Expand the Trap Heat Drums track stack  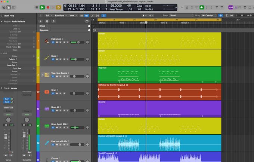click(42, 75)
